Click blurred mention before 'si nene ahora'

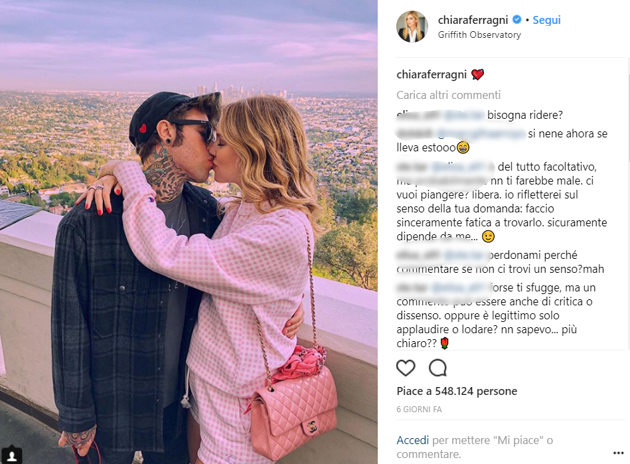[481, 133]
